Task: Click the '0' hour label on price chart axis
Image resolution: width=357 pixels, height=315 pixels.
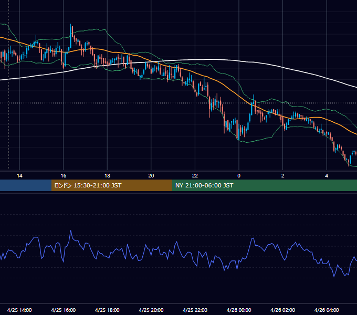Action: click(239, 176)
